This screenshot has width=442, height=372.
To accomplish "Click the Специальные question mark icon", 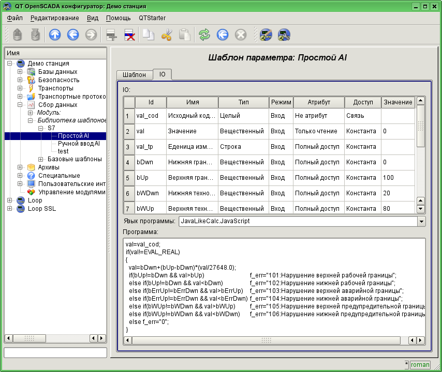I will (31, 176).
